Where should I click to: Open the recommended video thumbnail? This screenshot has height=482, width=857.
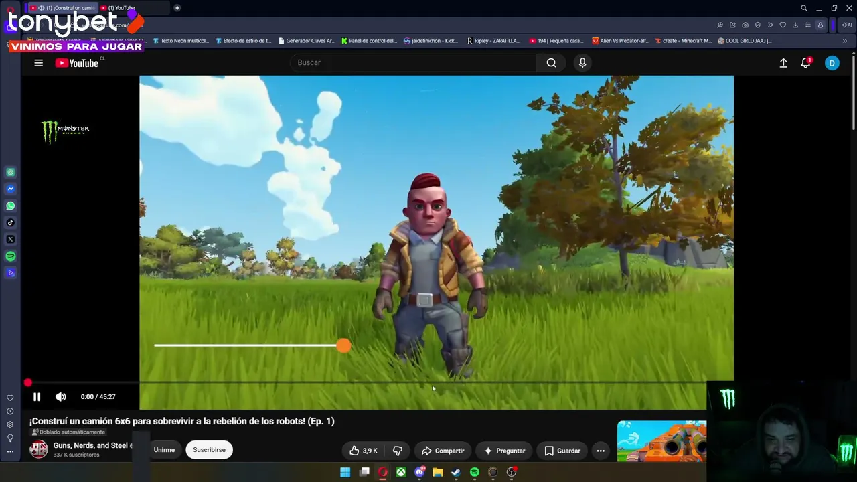click(x=661, y=440)
